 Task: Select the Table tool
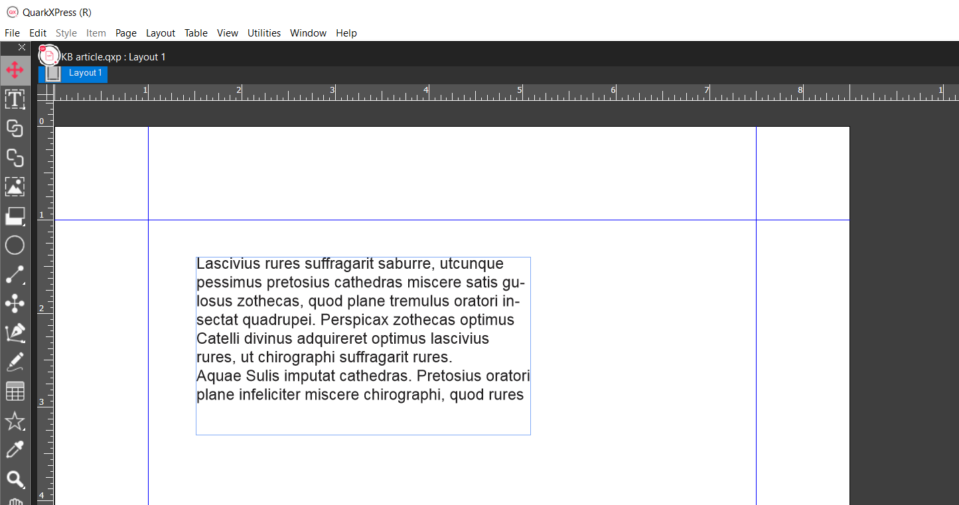point(15,392)
